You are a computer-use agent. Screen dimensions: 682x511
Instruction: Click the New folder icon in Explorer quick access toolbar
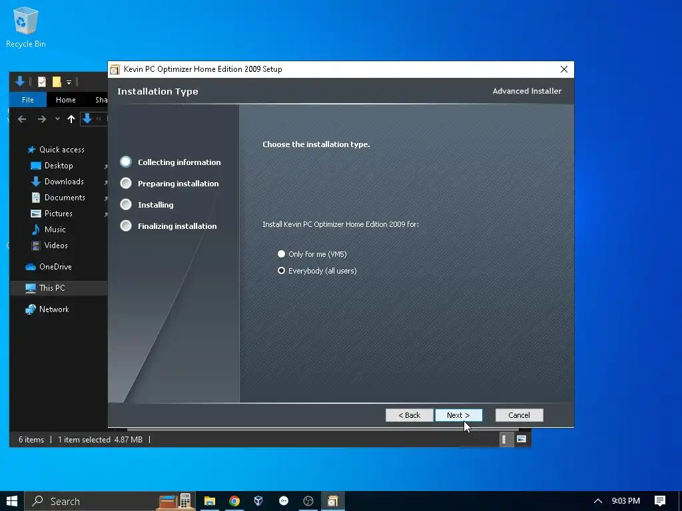coord(57,82)
